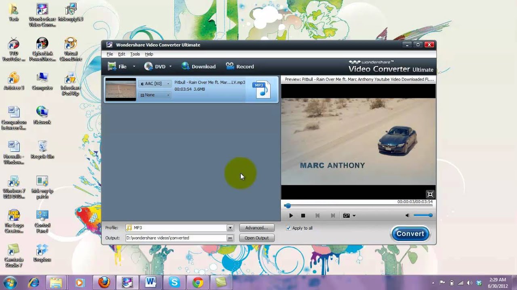This screenshot has width=517, height=290.
Task: Click the Convert button
Action: [x=410, y=234]
